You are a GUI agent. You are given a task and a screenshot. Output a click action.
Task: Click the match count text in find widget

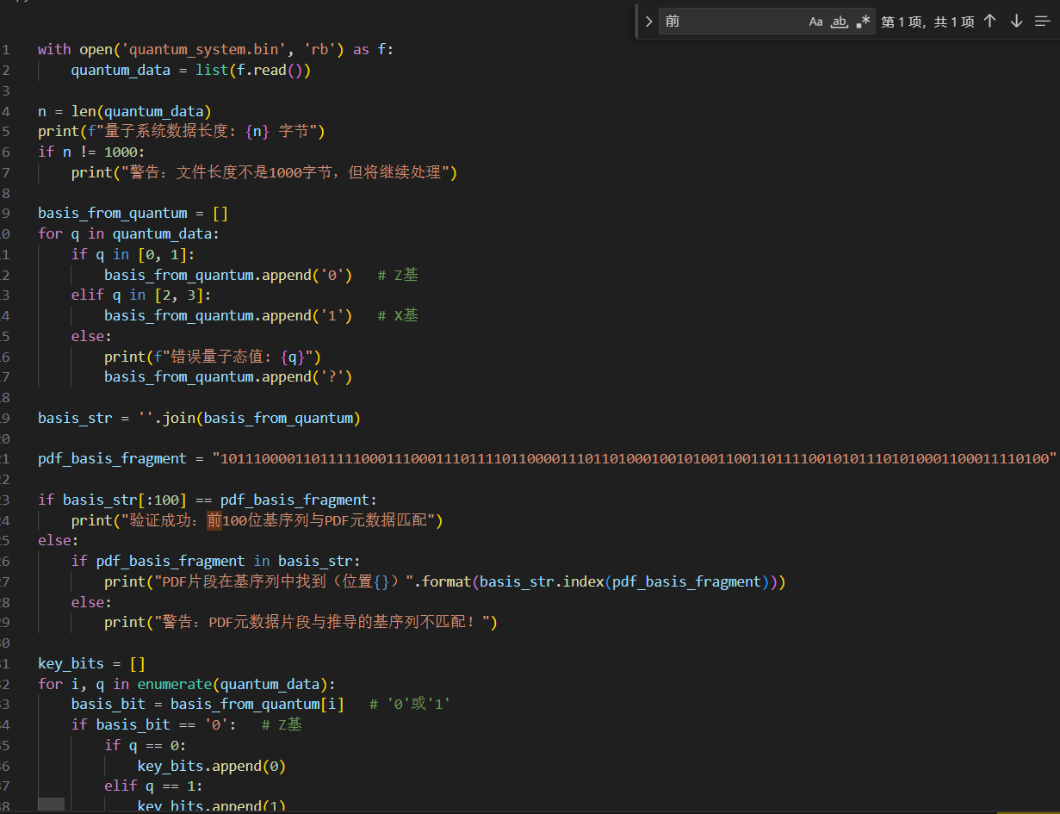(927, 22)
